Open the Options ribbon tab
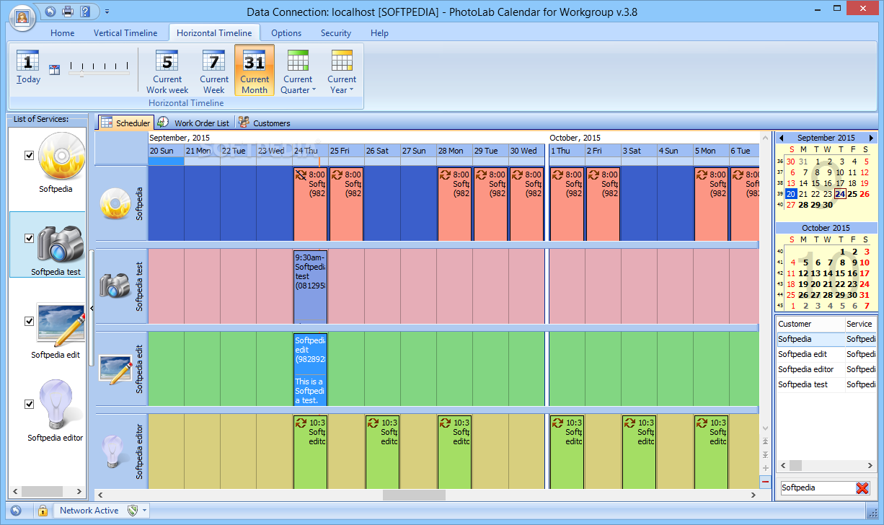This screenshot has height=525, width=884. point(286,33)
